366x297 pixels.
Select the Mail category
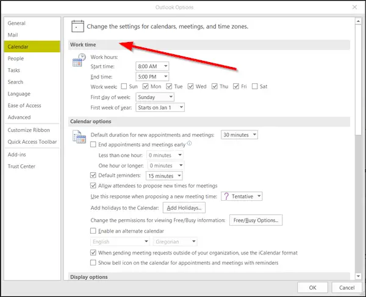(32, 35)
